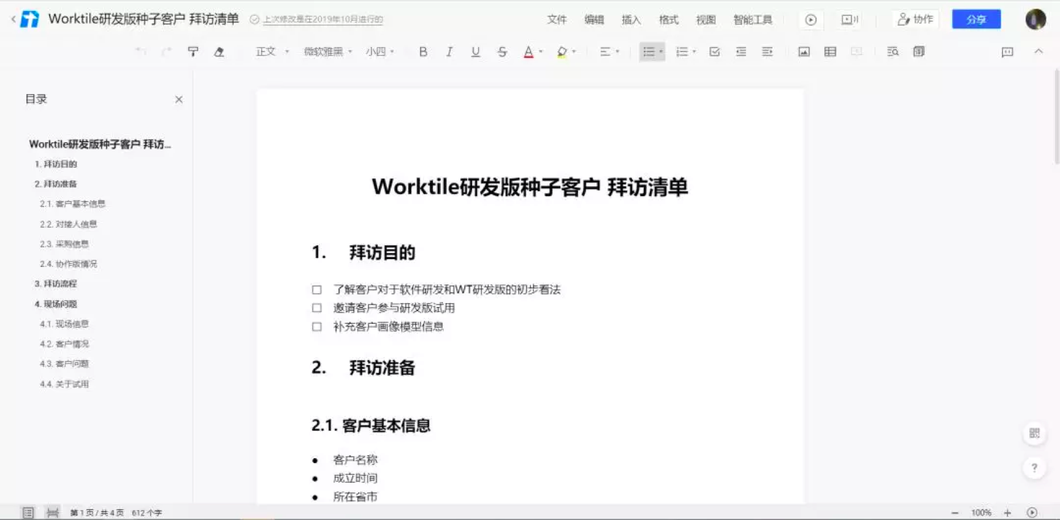Click the user avatar picture
This screenshot has height=520, width=1060.
click(1035, 20)
